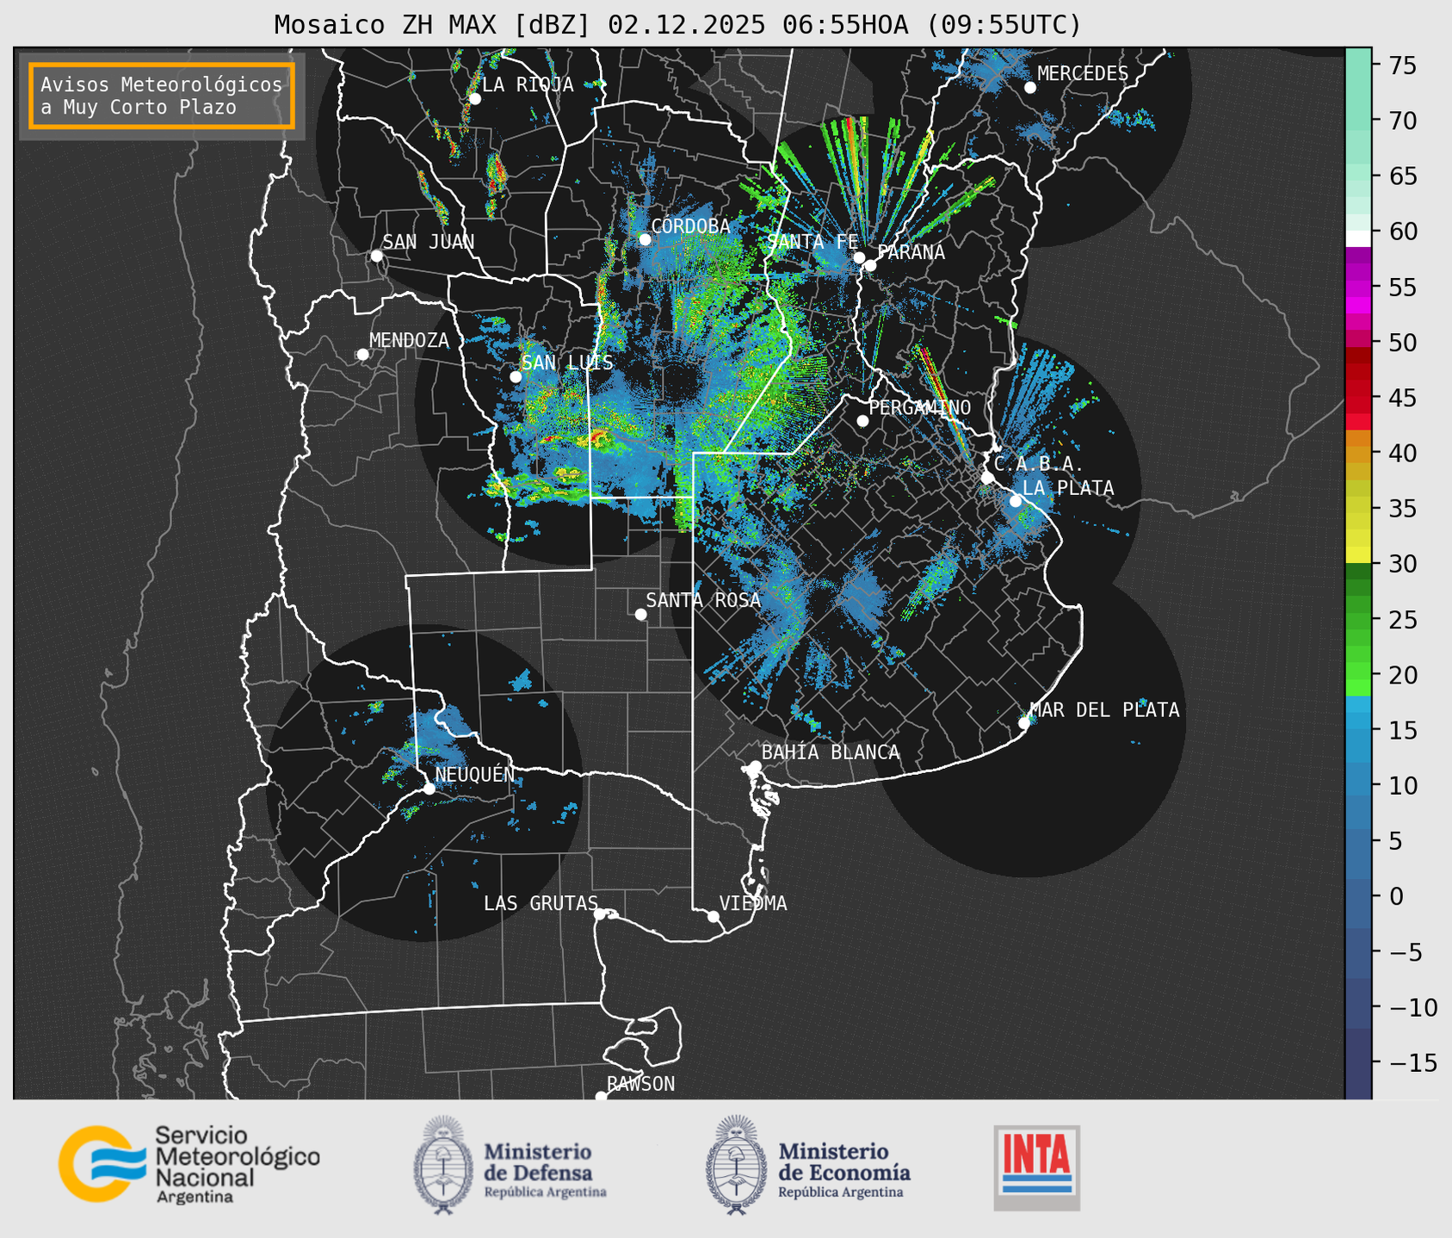The width and height of the screenshot is (1452, 1238).
Task: Click the NEUQUÉN text label
Action: click(475, 774)
